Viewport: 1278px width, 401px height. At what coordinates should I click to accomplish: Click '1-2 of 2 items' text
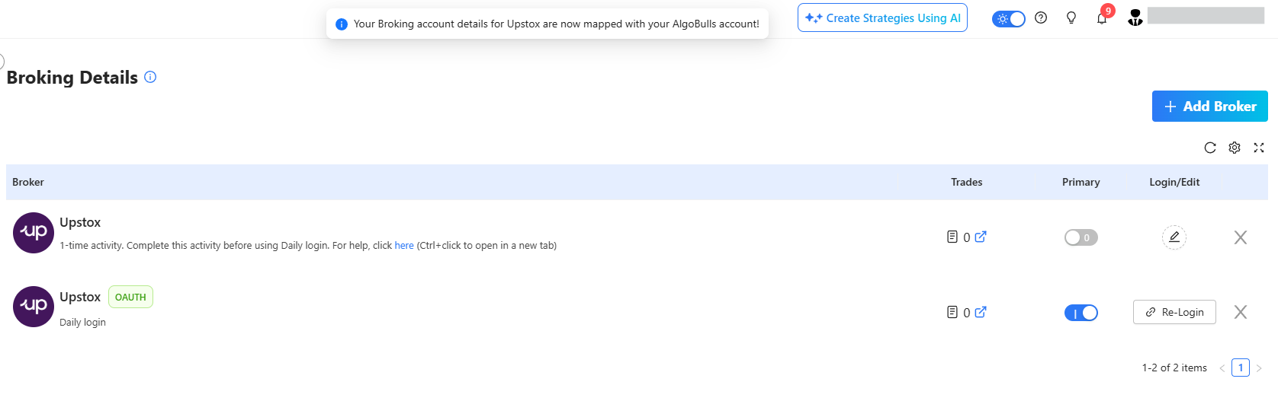point(1174,368)
